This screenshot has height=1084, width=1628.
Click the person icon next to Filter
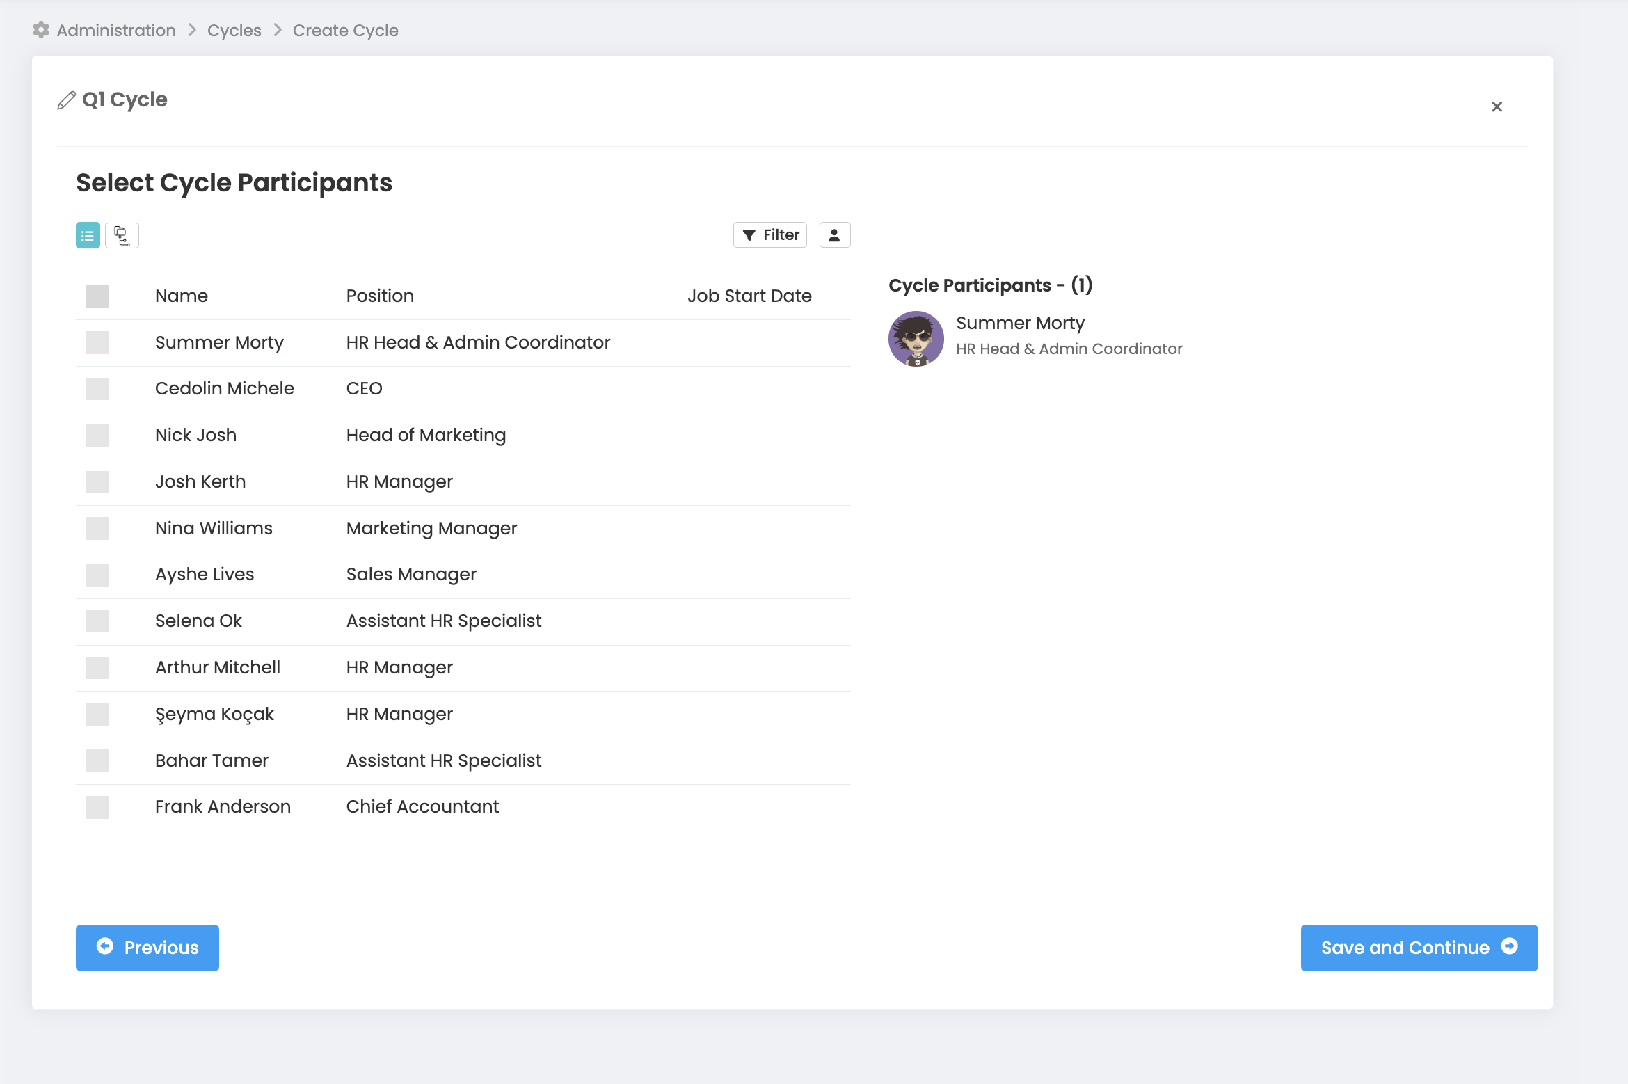(x=834, y=235)
